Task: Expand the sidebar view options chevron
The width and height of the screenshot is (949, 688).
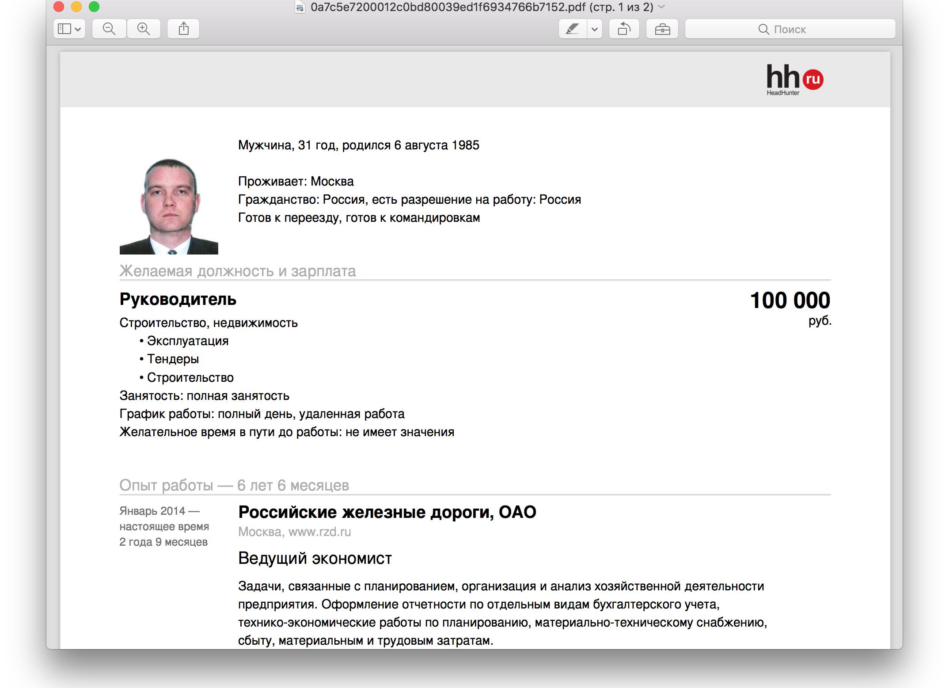Action: tap(78, 29)
